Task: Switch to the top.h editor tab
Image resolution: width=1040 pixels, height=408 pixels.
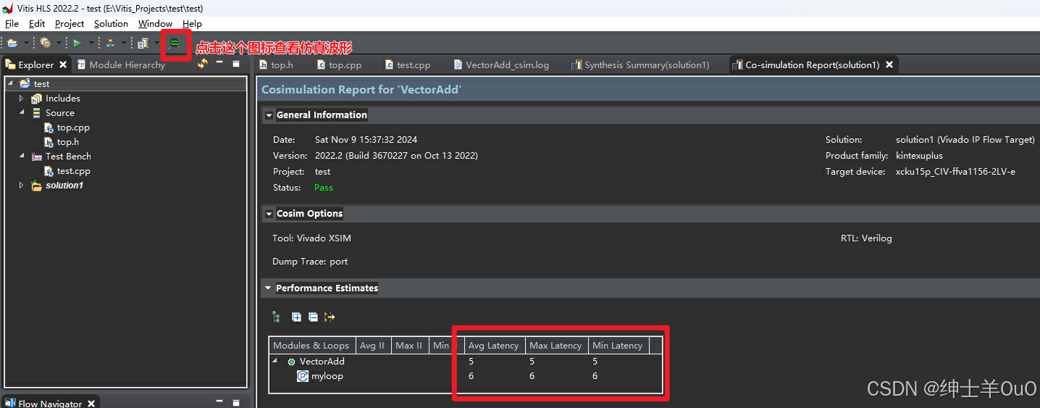Action: tap(276, 64)
